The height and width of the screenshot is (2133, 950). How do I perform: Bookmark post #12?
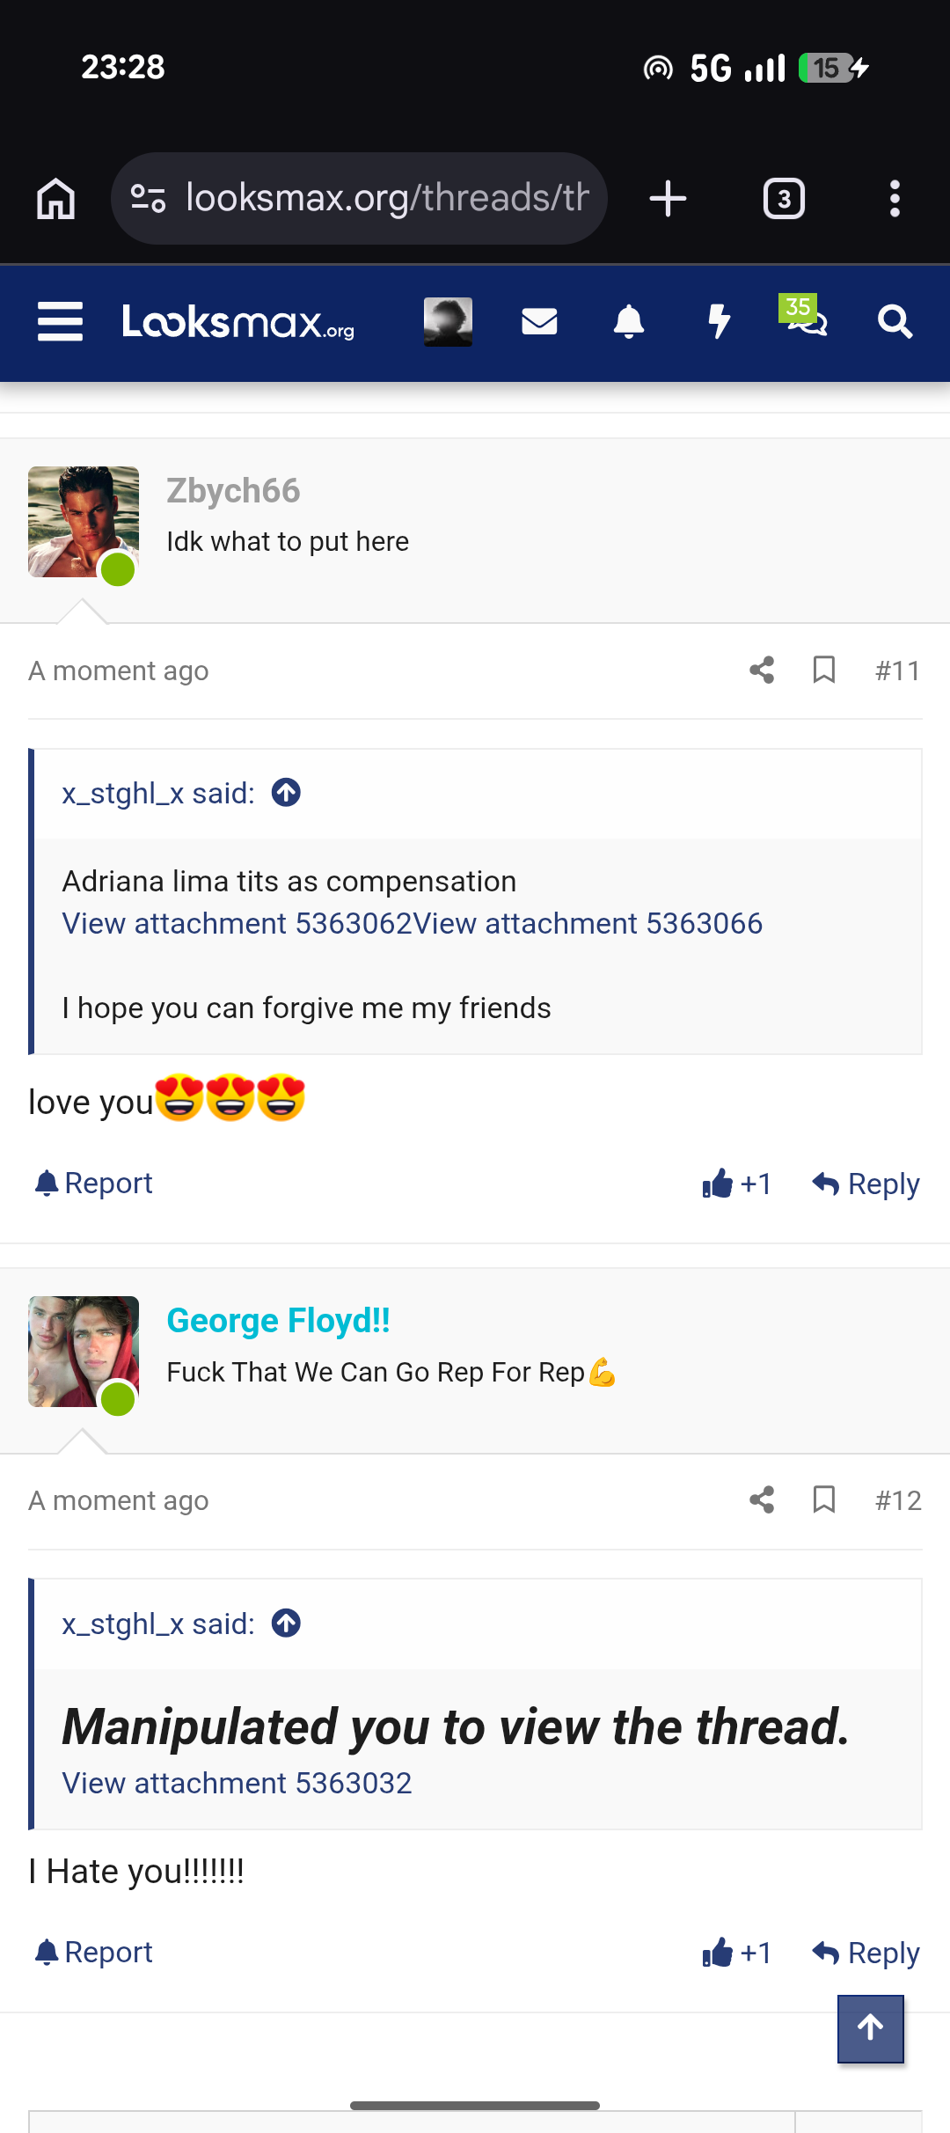coord(823,1500)
